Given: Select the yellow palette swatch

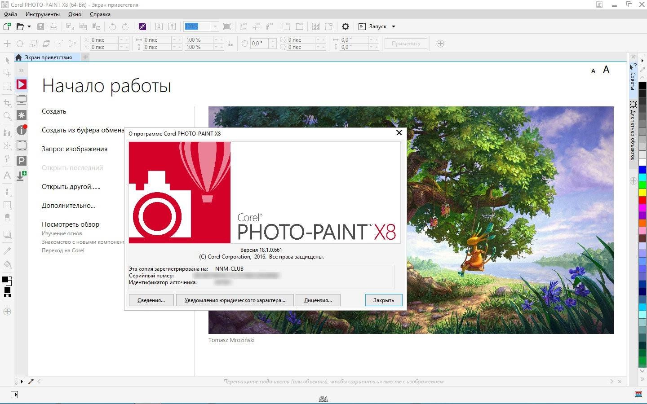Looking at the screenshot, I should click(643, 192).
